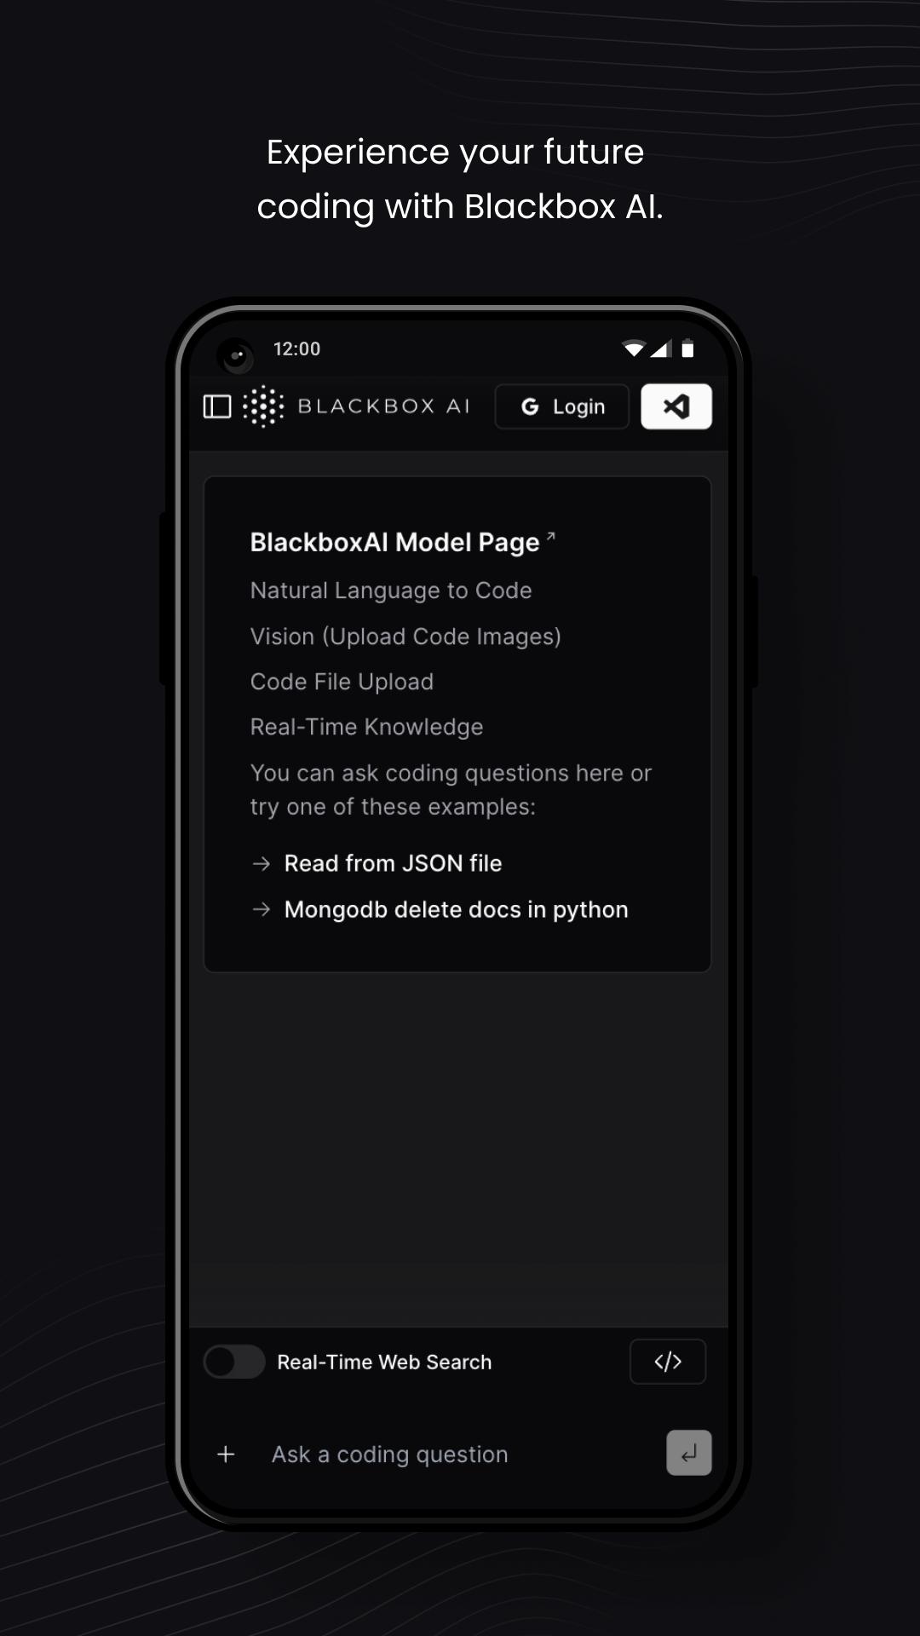This screenshot has width=920, height=1636.
Task: Select the Mongodb delete docs example
Action: tap(456, 909)
